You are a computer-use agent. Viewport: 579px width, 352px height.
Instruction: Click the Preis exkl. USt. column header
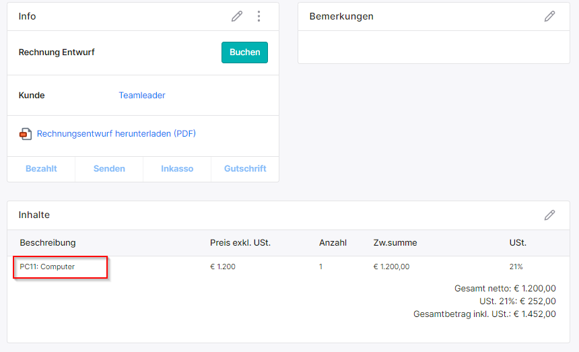240,243
